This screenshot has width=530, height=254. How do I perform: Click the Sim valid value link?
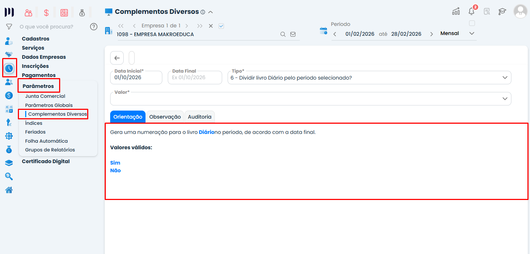(x=115, y=163)
